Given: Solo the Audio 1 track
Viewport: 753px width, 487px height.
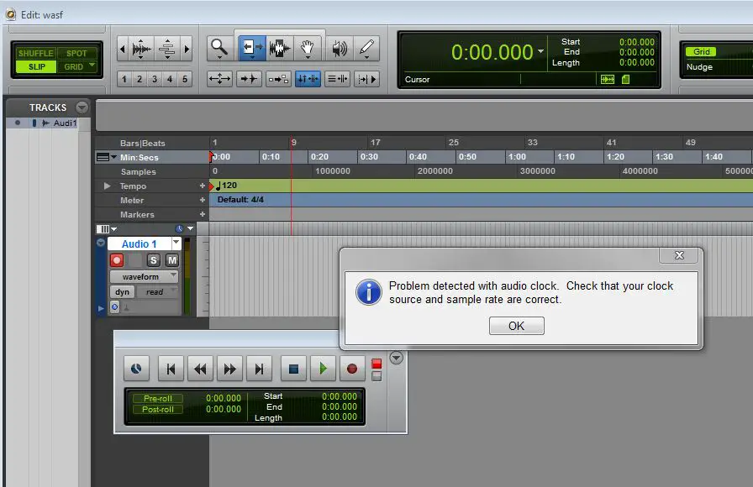Looking at the screenshot, I should tap(154, 260).
